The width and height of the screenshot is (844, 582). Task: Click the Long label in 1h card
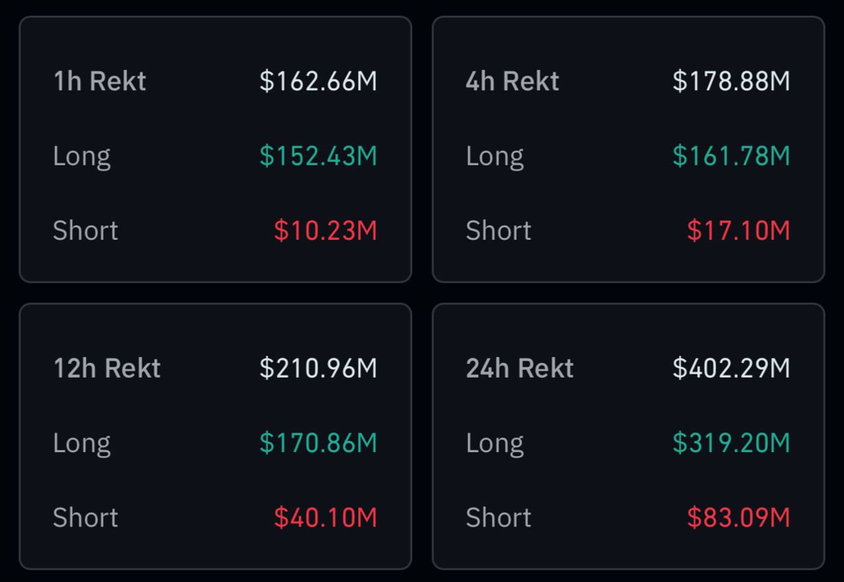pos(82,157)
